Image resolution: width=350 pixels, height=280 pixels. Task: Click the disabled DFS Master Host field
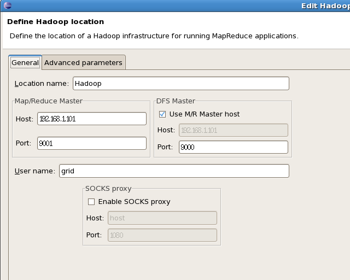234,130
